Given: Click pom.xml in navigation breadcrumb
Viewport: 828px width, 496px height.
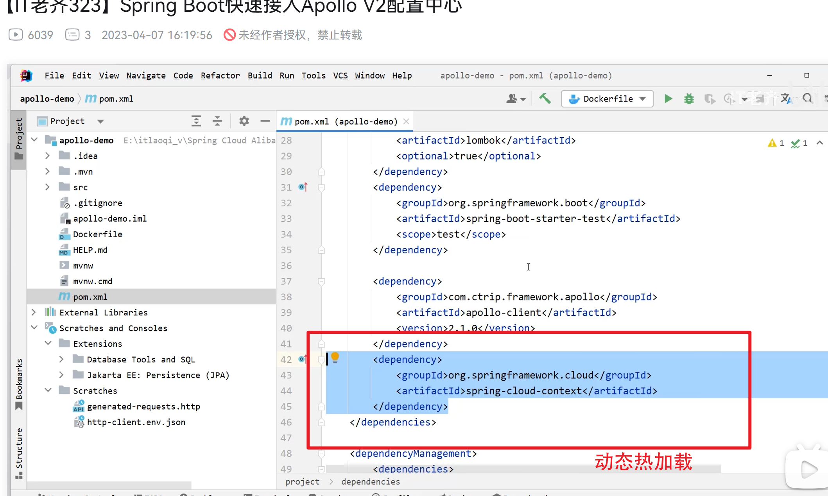Looking at the screenshot, I should click(109, 99).
